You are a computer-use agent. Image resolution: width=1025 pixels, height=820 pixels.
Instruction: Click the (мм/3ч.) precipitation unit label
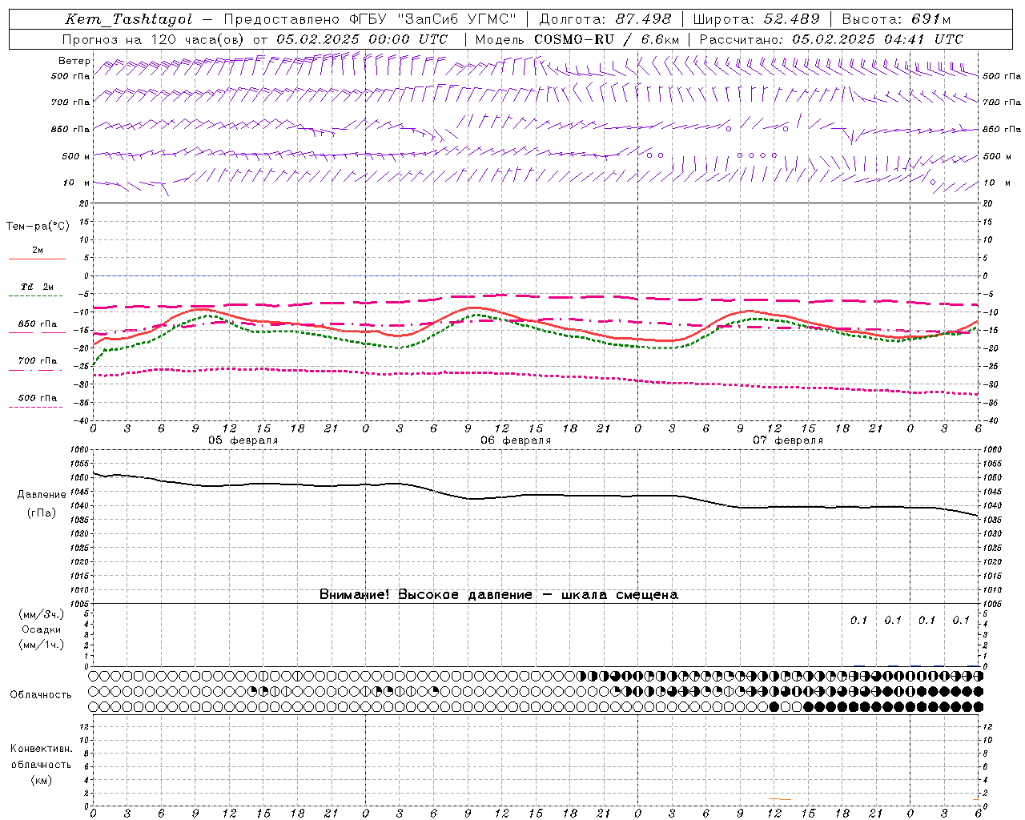(x=42, y=614)
